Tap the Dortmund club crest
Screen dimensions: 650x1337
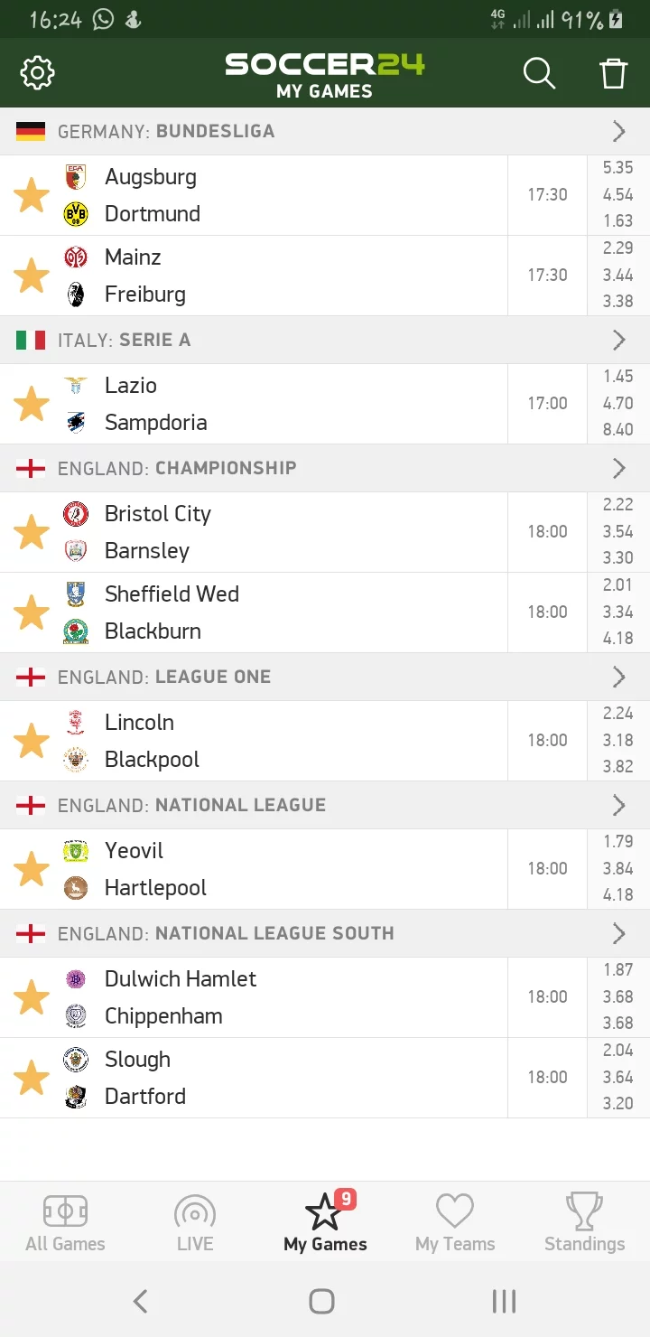tap(76, 214)
